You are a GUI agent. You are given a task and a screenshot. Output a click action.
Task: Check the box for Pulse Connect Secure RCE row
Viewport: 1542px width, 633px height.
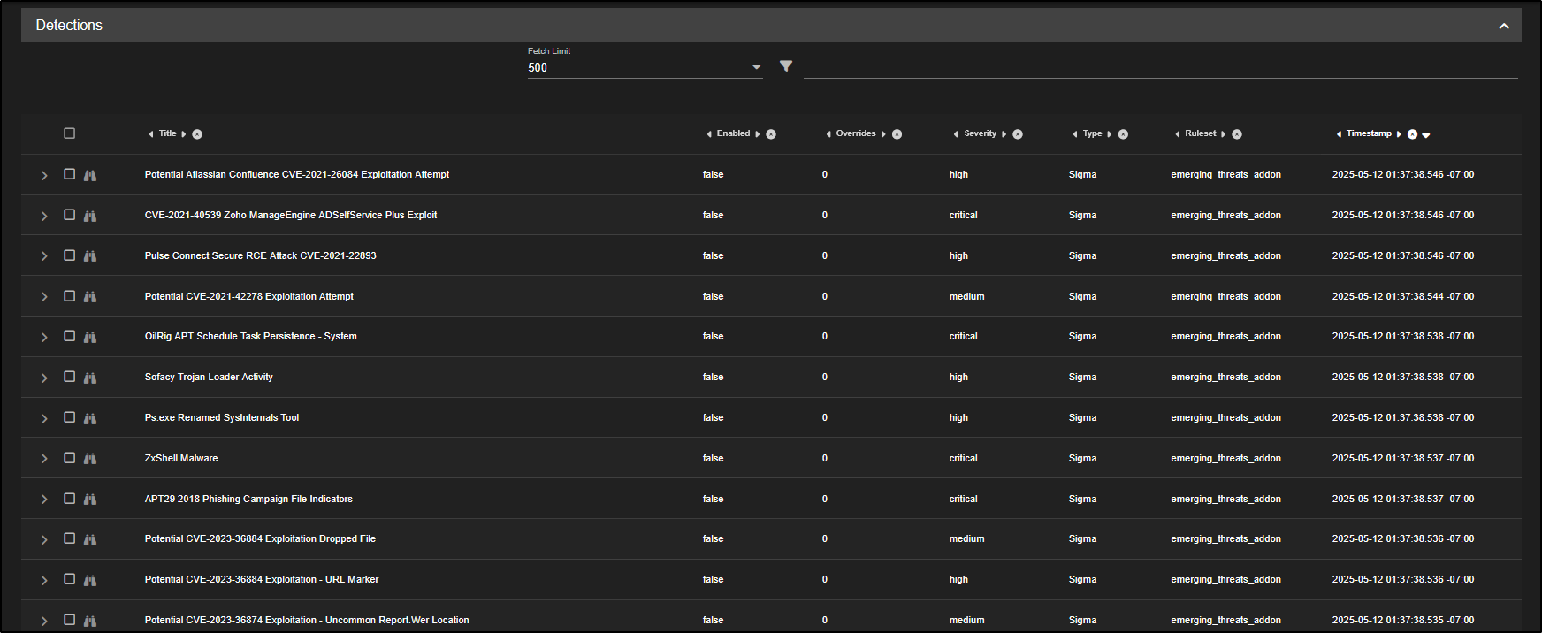[x=70, y=255]
